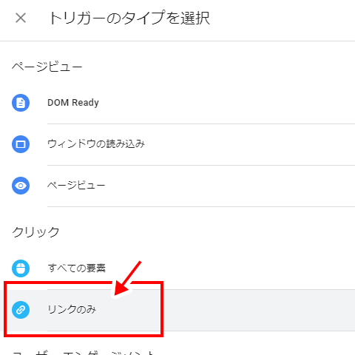Choose ウィンドウの読み込み trigger type

click(96, 144)
